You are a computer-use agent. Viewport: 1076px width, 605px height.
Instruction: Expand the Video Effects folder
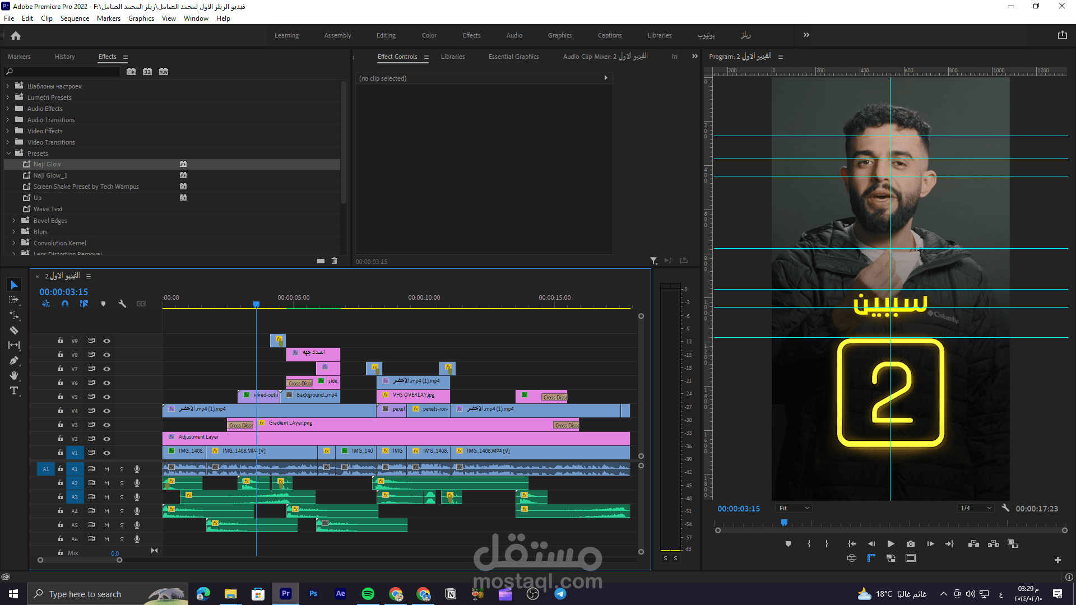(8, 131)
